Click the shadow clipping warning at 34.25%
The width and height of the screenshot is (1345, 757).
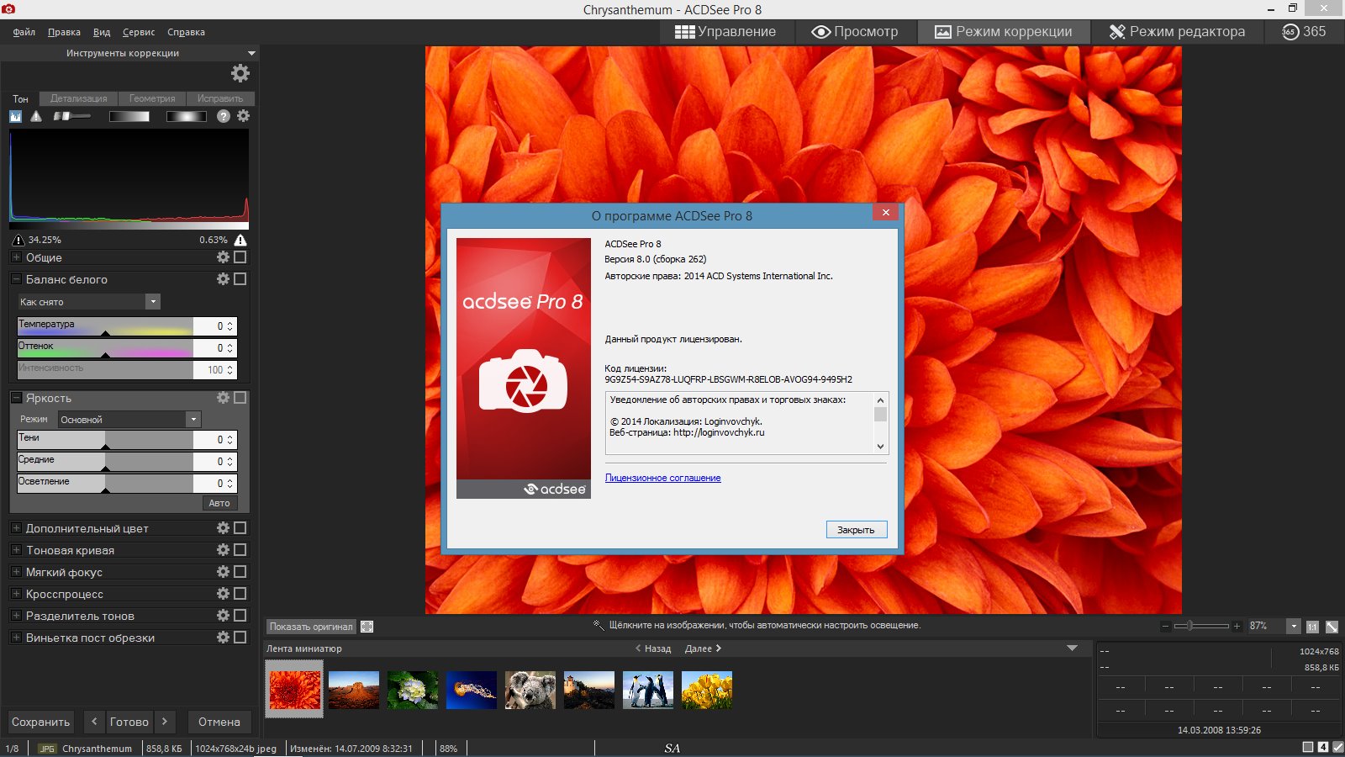(x=18, y=240)
